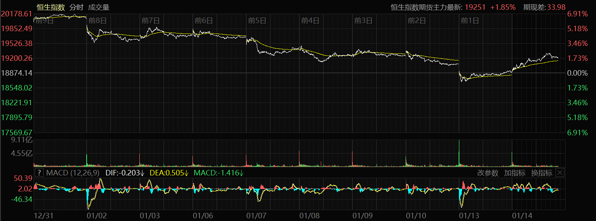Click the 前4日 day marker
596x221 pixels.
coord(310,21)
